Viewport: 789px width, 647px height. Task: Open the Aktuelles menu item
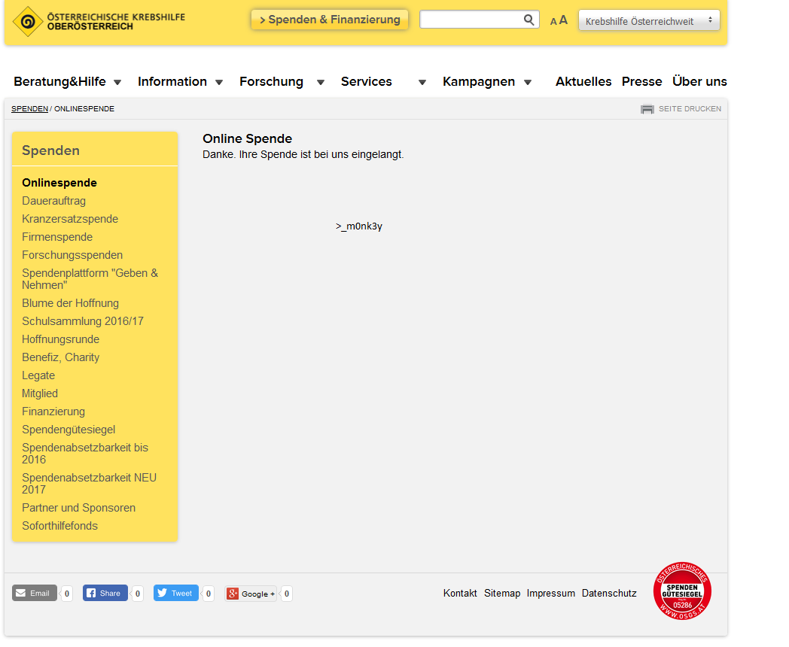point(583,81)
